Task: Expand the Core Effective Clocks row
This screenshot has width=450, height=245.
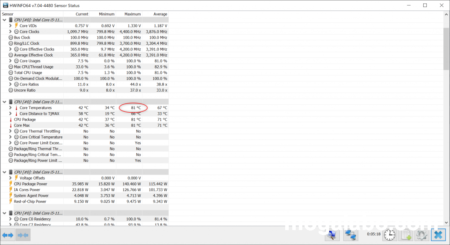Action: 11,49
